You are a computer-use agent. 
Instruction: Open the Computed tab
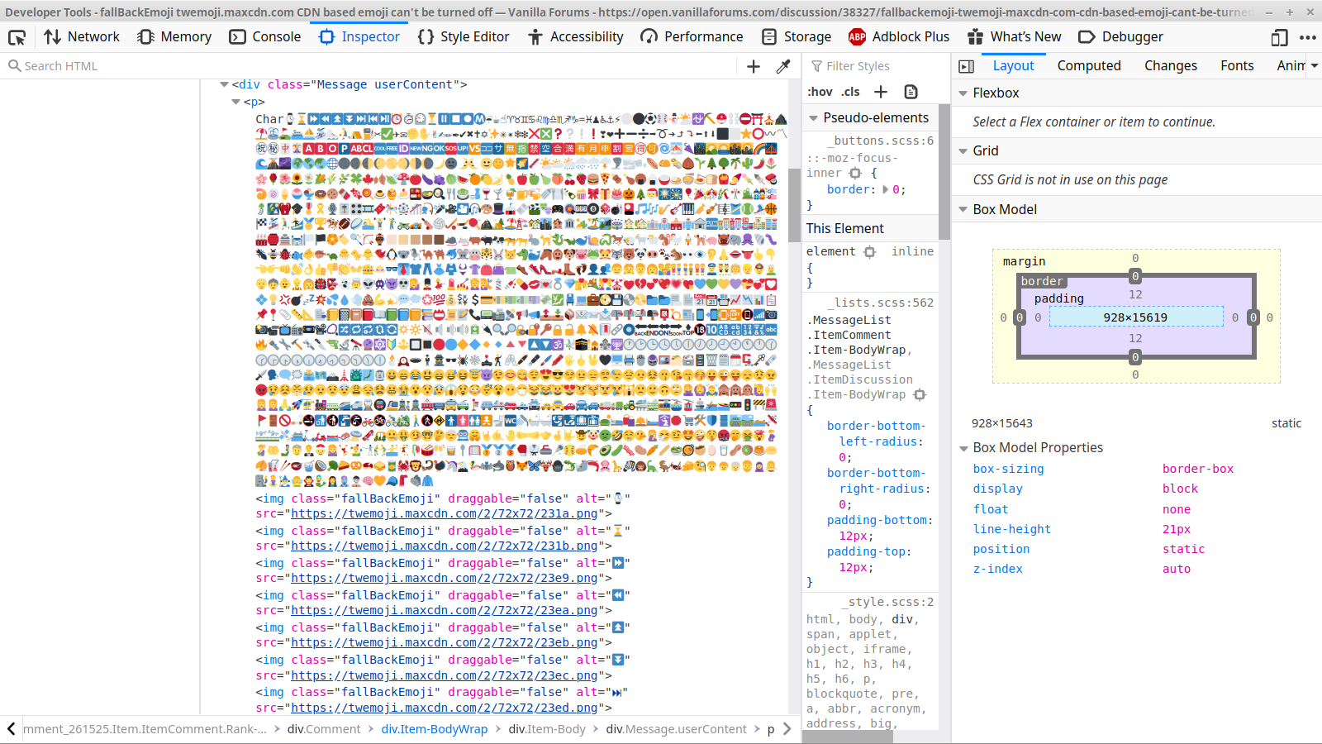pyautogui.click(x=1089, y=65)
